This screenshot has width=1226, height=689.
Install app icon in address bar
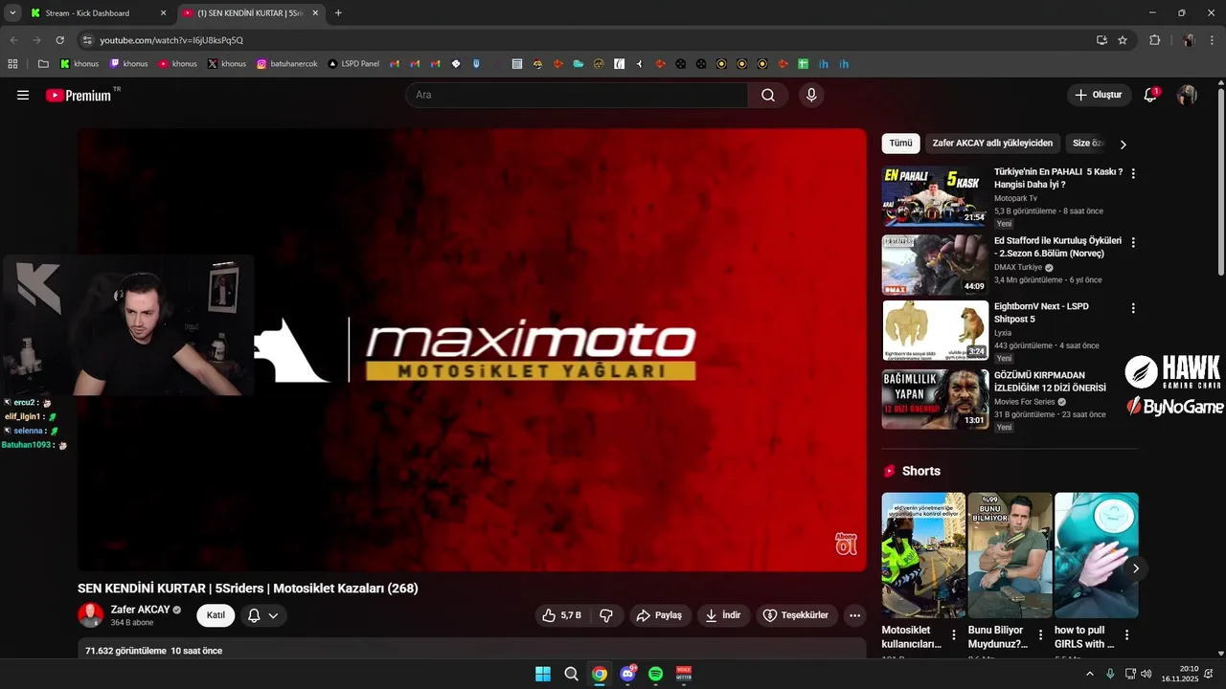1101,40
